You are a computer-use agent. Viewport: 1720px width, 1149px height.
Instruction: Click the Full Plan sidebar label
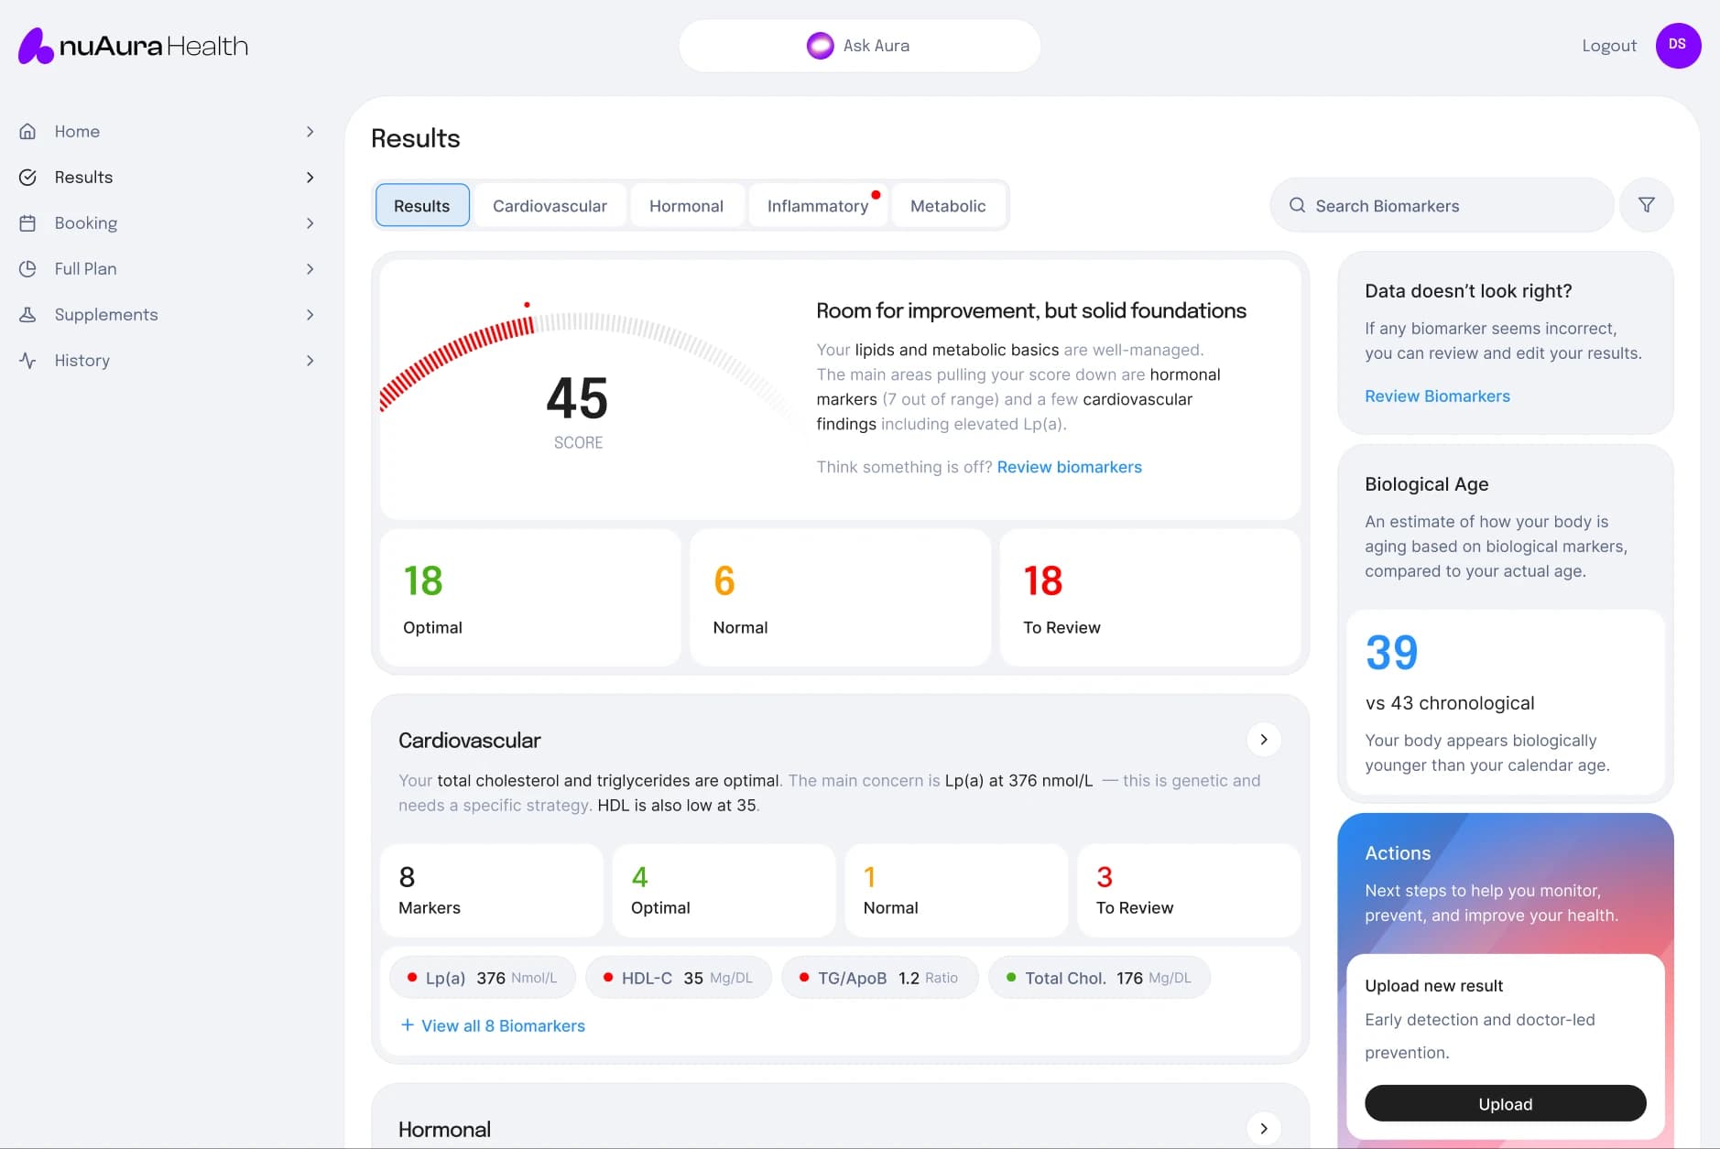coord(85,268)
